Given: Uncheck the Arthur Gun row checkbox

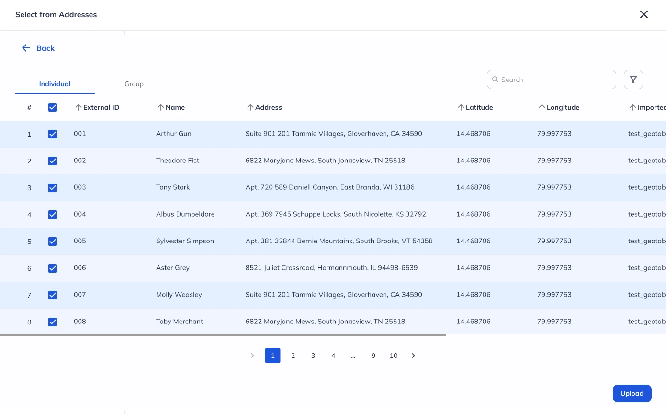Looking at the screenshot, I should tap(53, 134).
